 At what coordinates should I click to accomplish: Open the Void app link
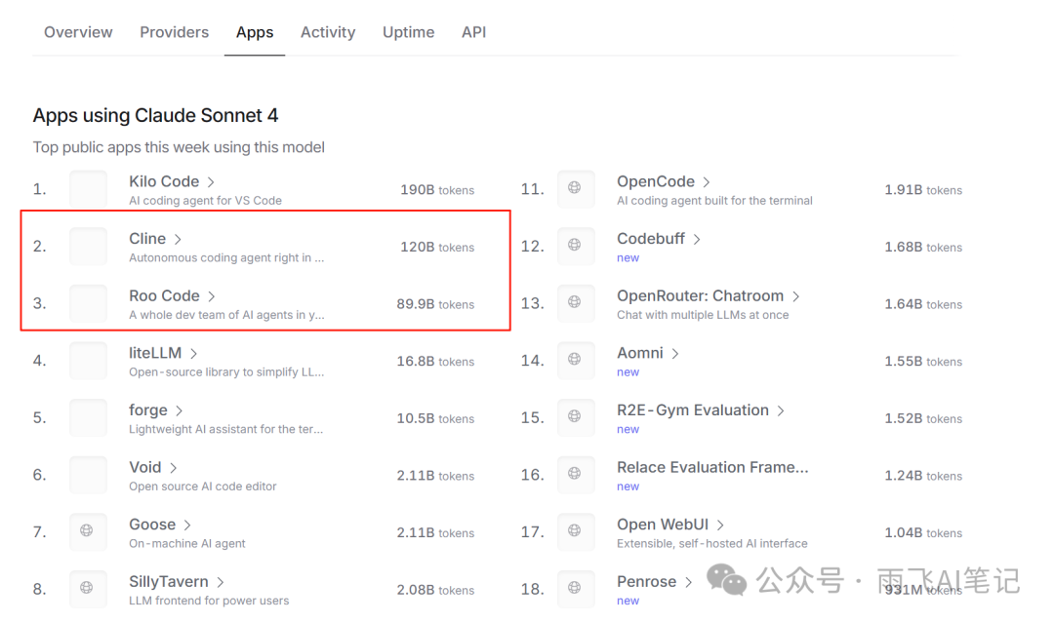click(145, 467)
